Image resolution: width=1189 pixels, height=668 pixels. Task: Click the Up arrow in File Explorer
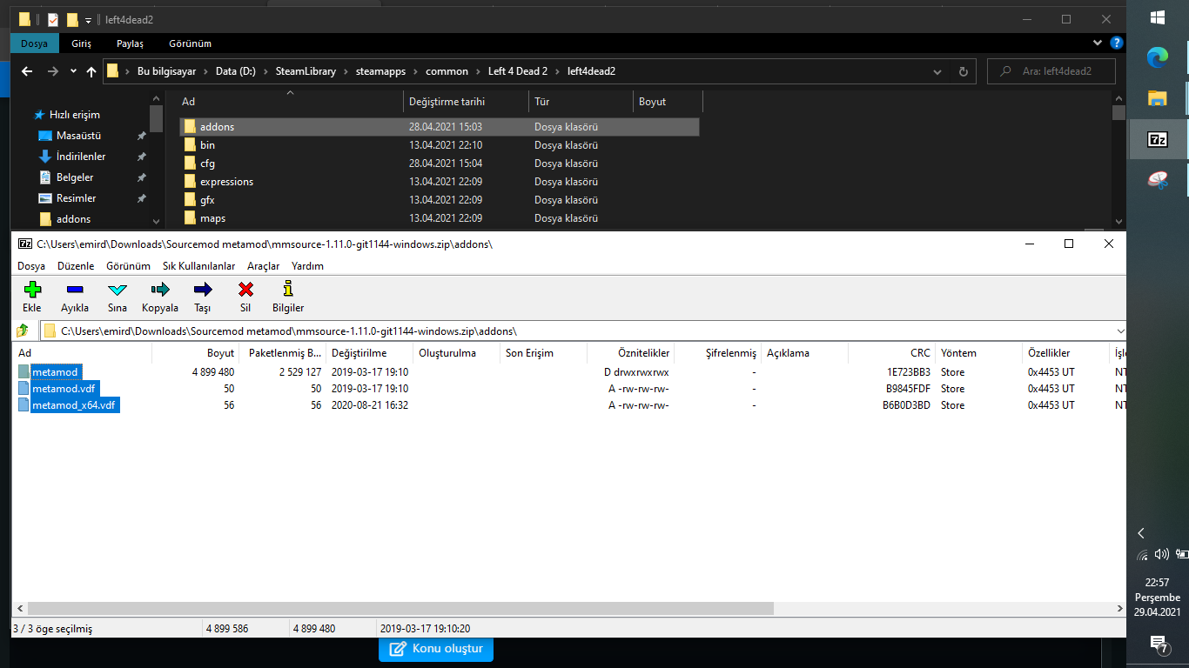coord(91,71)
